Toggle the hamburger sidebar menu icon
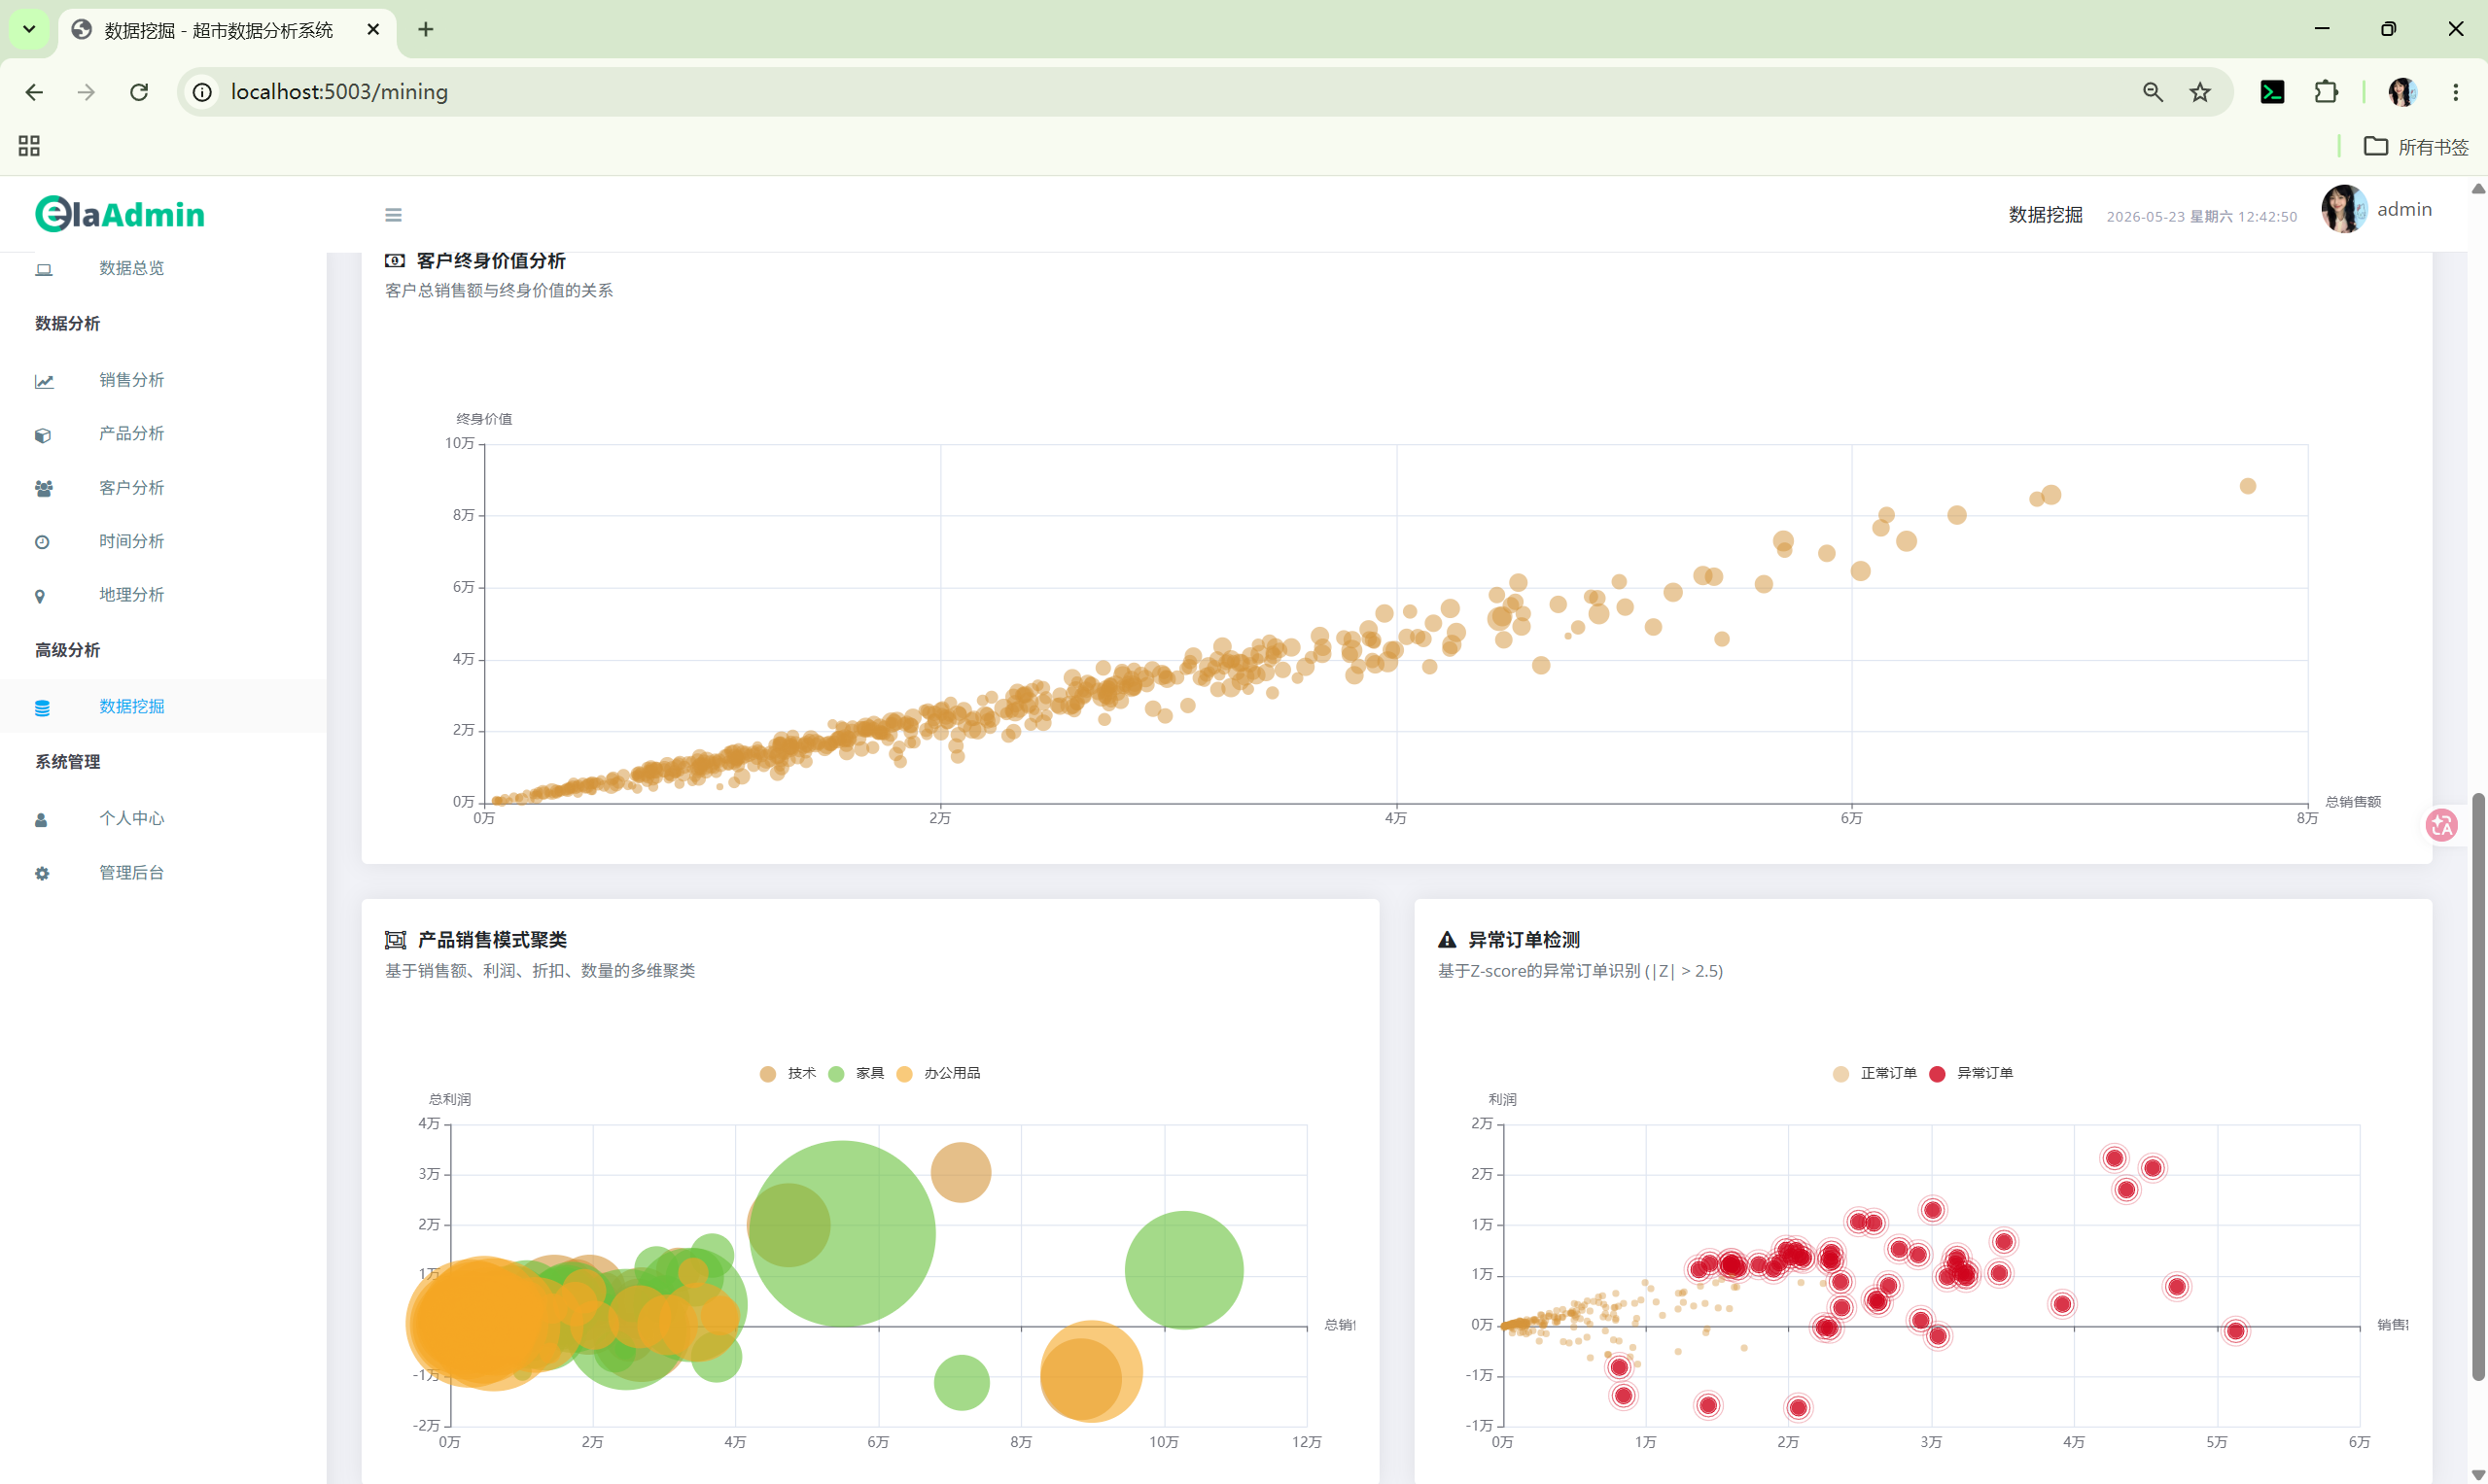This screenshot has height=1484, width=2488. [x=393, y=215]
